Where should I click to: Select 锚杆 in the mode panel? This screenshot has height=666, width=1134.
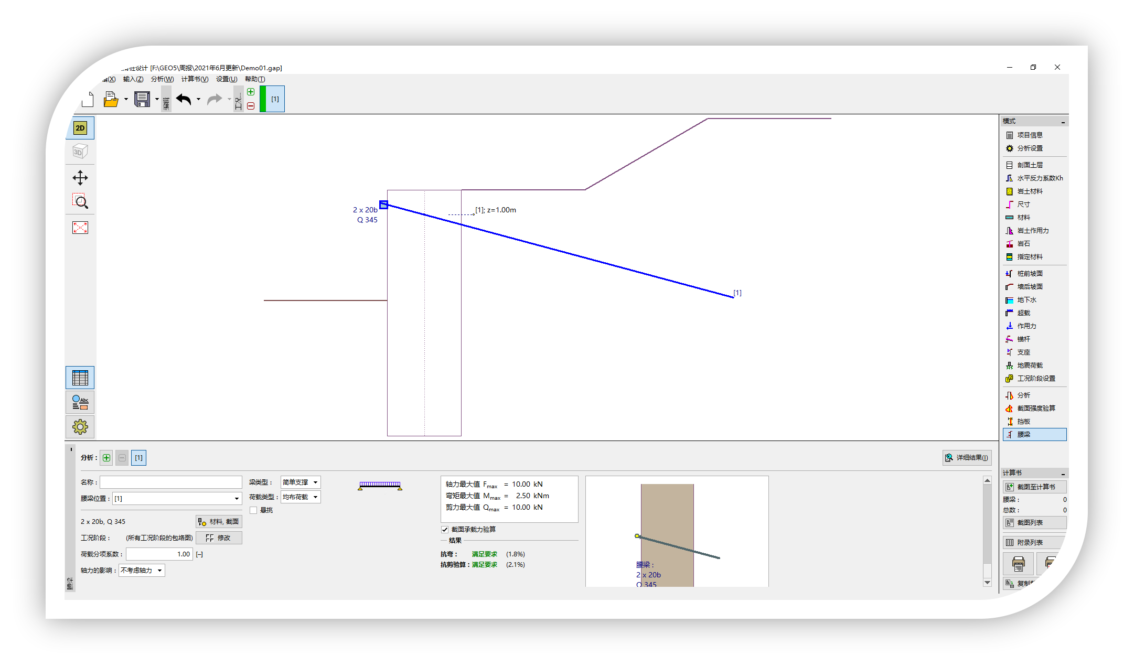point(1023,339)
